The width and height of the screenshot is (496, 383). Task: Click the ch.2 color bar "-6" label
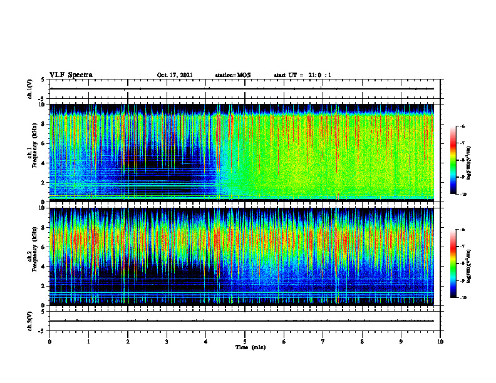point(463,230)
